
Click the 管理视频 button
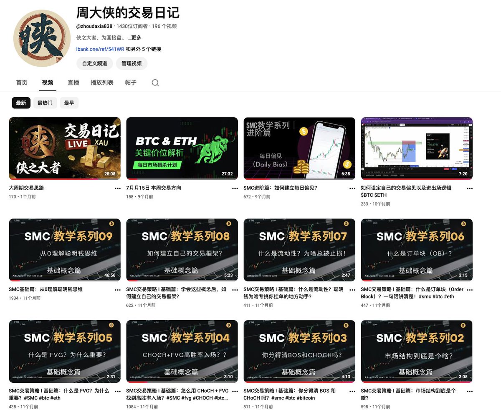pos(132,64)
